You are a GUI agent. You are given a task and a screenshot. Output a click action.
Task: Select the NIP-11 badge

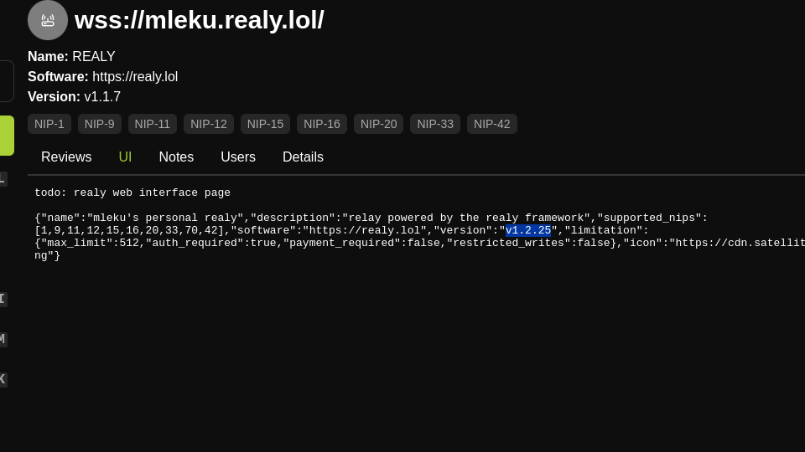[153, 124]
